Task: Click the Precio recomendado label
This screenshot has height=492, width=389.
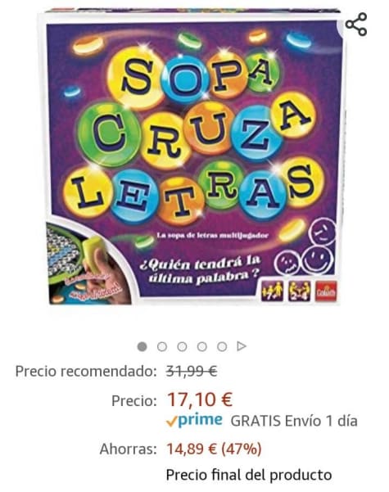Action: click(86, 372)
